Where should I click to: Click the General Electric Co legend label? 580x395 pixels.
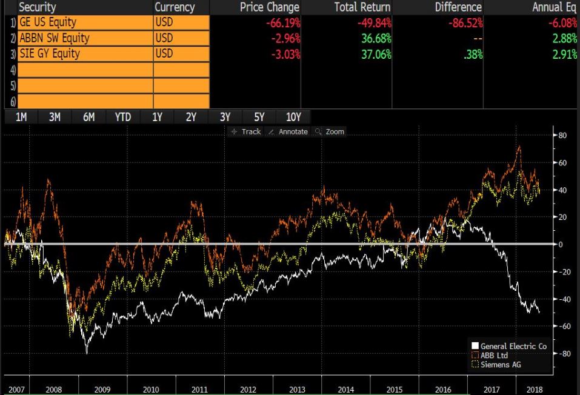(513, 346)
